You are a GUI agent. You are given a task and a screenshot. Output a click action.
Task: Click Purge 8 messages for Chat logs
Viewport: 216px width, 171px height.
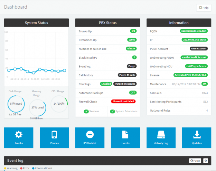[125, 84]
